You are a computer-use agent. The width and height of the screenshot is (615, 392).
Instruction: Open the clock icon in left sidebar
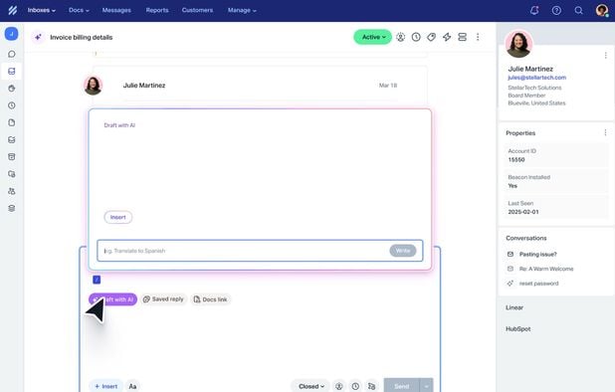point(12,105)
